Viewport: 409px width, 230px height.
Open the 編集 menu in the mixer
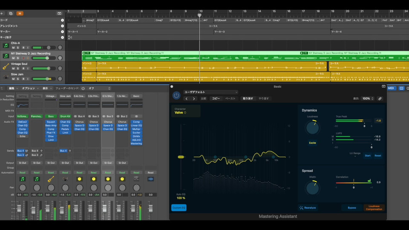pos(12,88)
